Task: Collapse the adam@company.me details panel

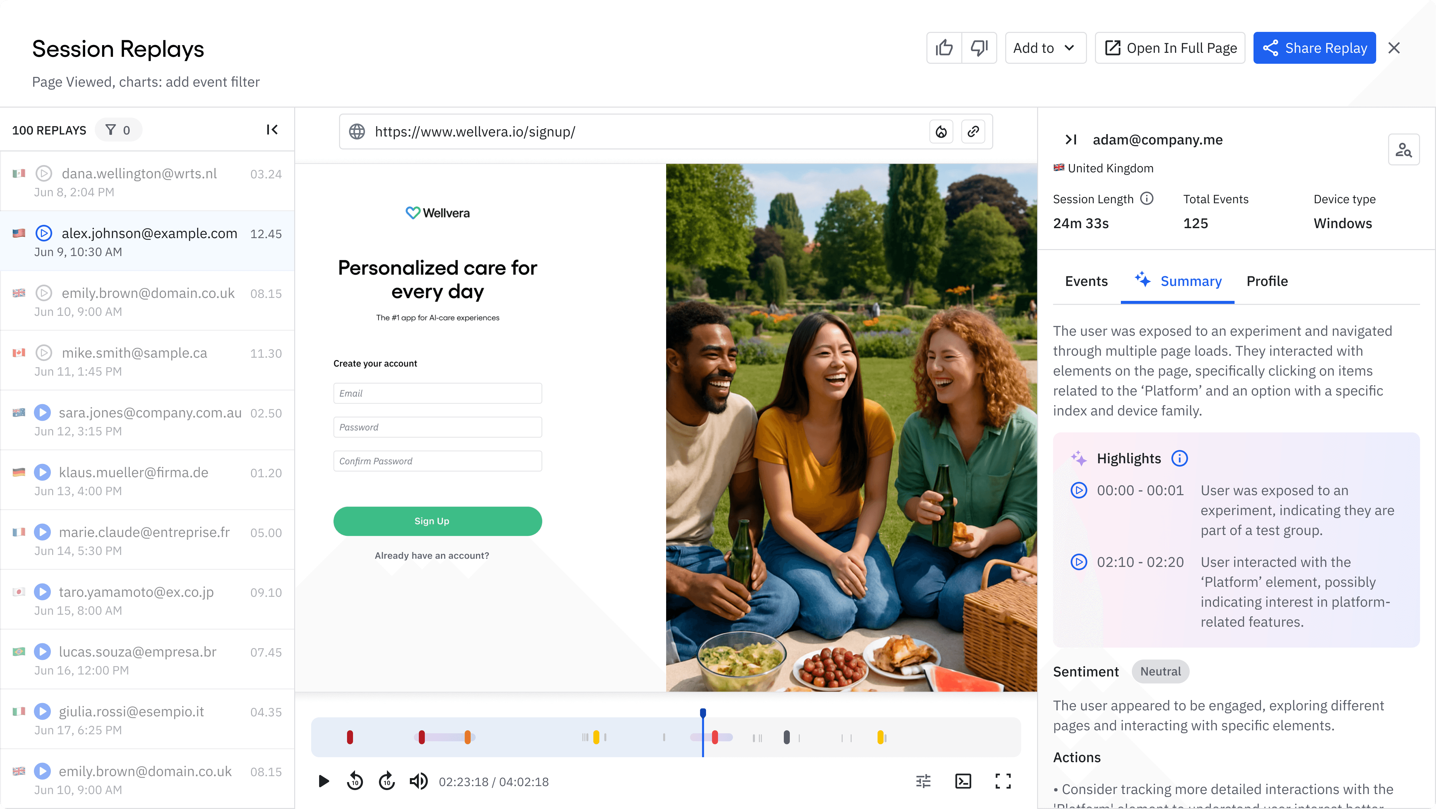Action: tap(1070, 140)
